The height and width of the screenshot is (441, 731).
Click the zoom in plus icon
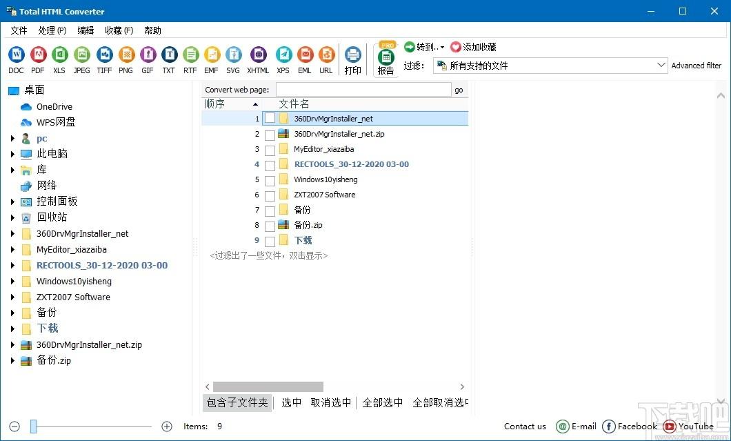pyautogui.click(x=166, y=426)
